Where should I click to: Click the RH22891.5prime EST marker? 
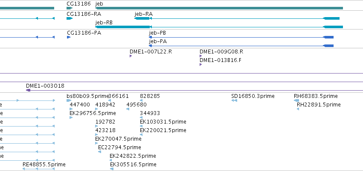pyautogui.click(x=298, y=109)
